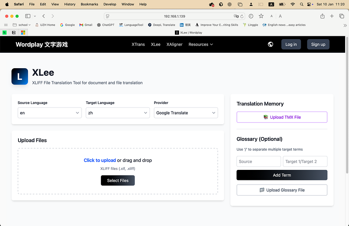Open the green pinned tab

(5, 33)
